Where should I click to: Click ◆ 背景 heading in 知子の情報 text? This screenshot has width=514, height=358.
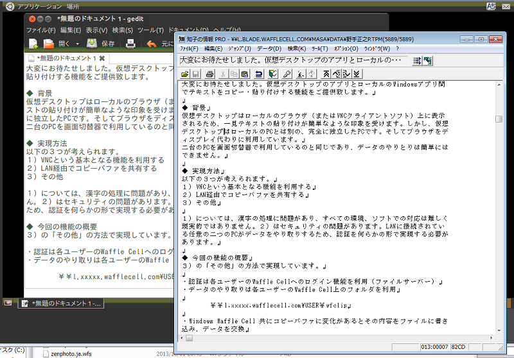196,108
